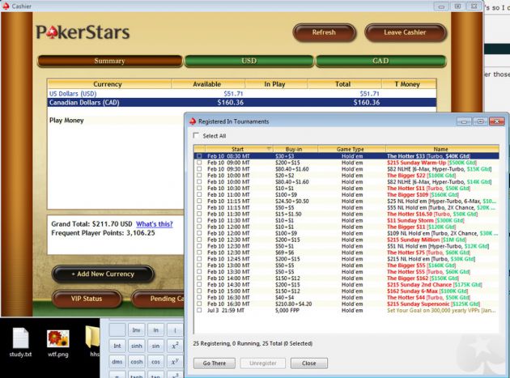The height and width of the screenshot is (378, 510).
Task: Sort tournaments by the Name column
Action: point(442,149)
